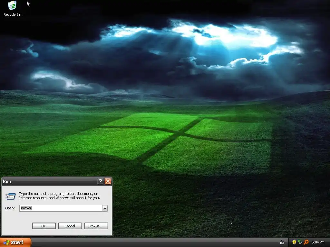Click the Open text field containing winver
This screenshot has width=330, height=247.
[x=61, y=208]
